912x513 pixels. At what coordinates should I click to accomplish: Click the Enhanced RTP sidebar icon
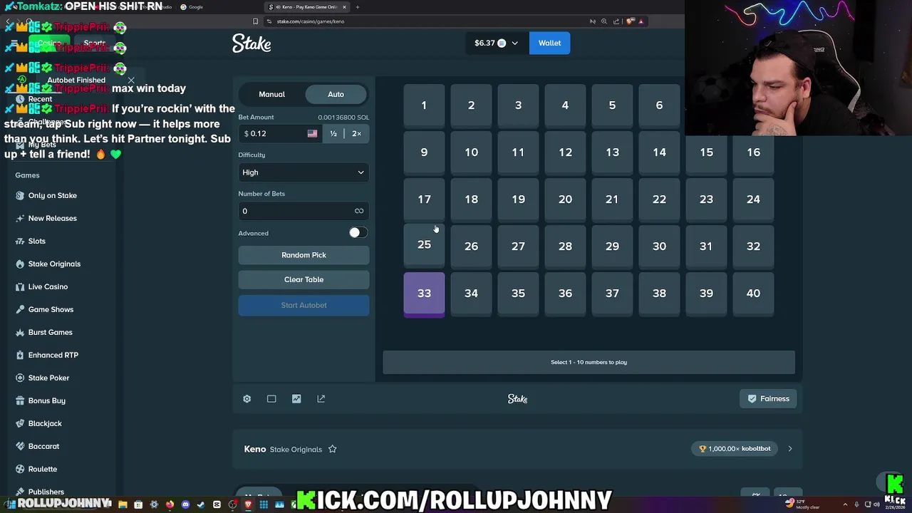20,355
